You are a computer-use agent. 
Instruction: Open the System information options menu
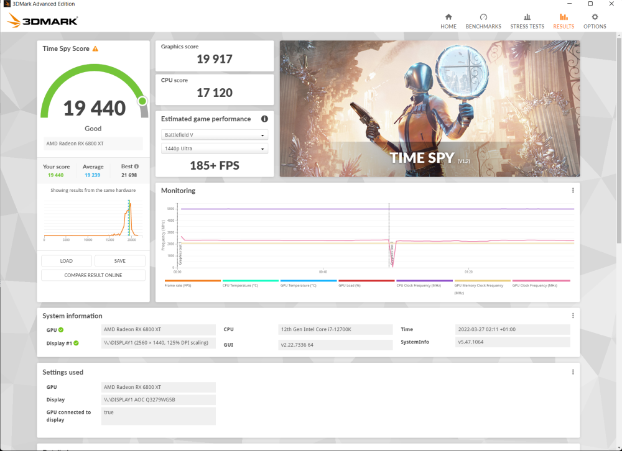tap(573, 316)
